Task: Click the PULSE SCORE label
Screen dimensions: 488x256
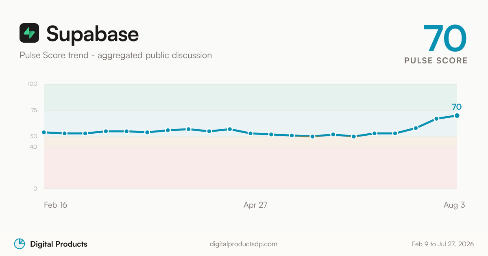Action: click(436, 61)
